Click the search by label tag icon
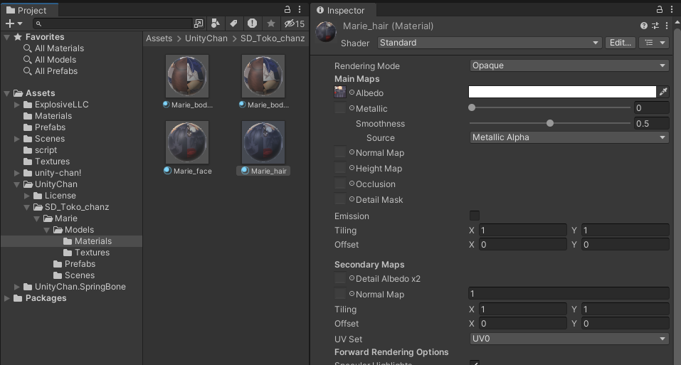 tap(233, 23)
